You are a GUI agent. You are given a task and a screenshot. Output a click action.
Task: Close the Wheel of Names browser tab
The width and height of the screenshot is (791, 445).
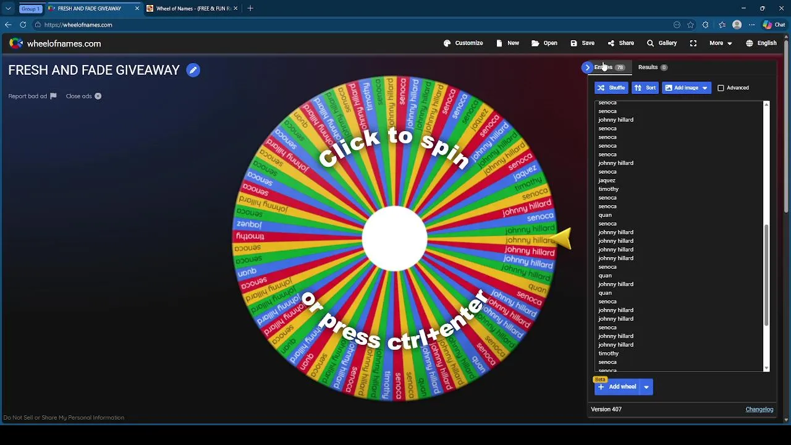tap(235, 9)
